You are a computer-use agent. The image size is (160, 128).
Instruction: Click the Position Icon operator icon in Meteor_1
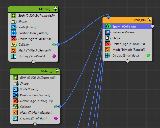[13, 33]
